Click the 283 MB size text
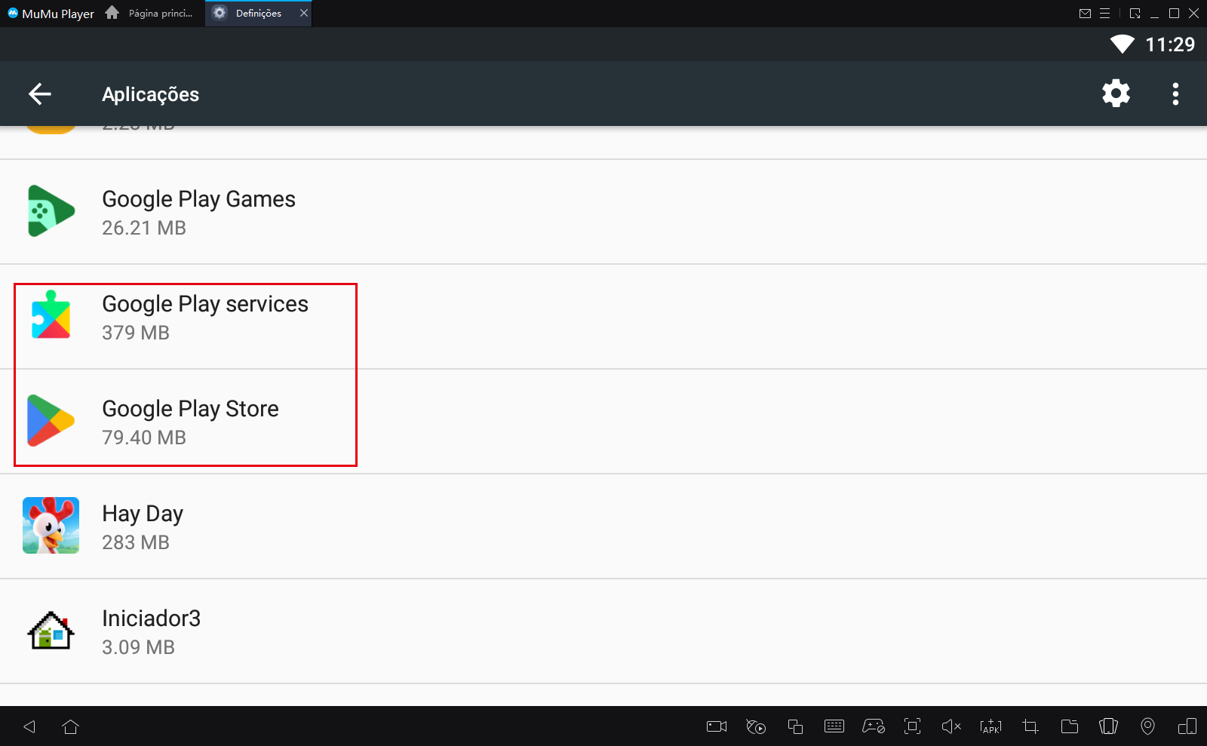The image size is (1207, 746). 136,542
